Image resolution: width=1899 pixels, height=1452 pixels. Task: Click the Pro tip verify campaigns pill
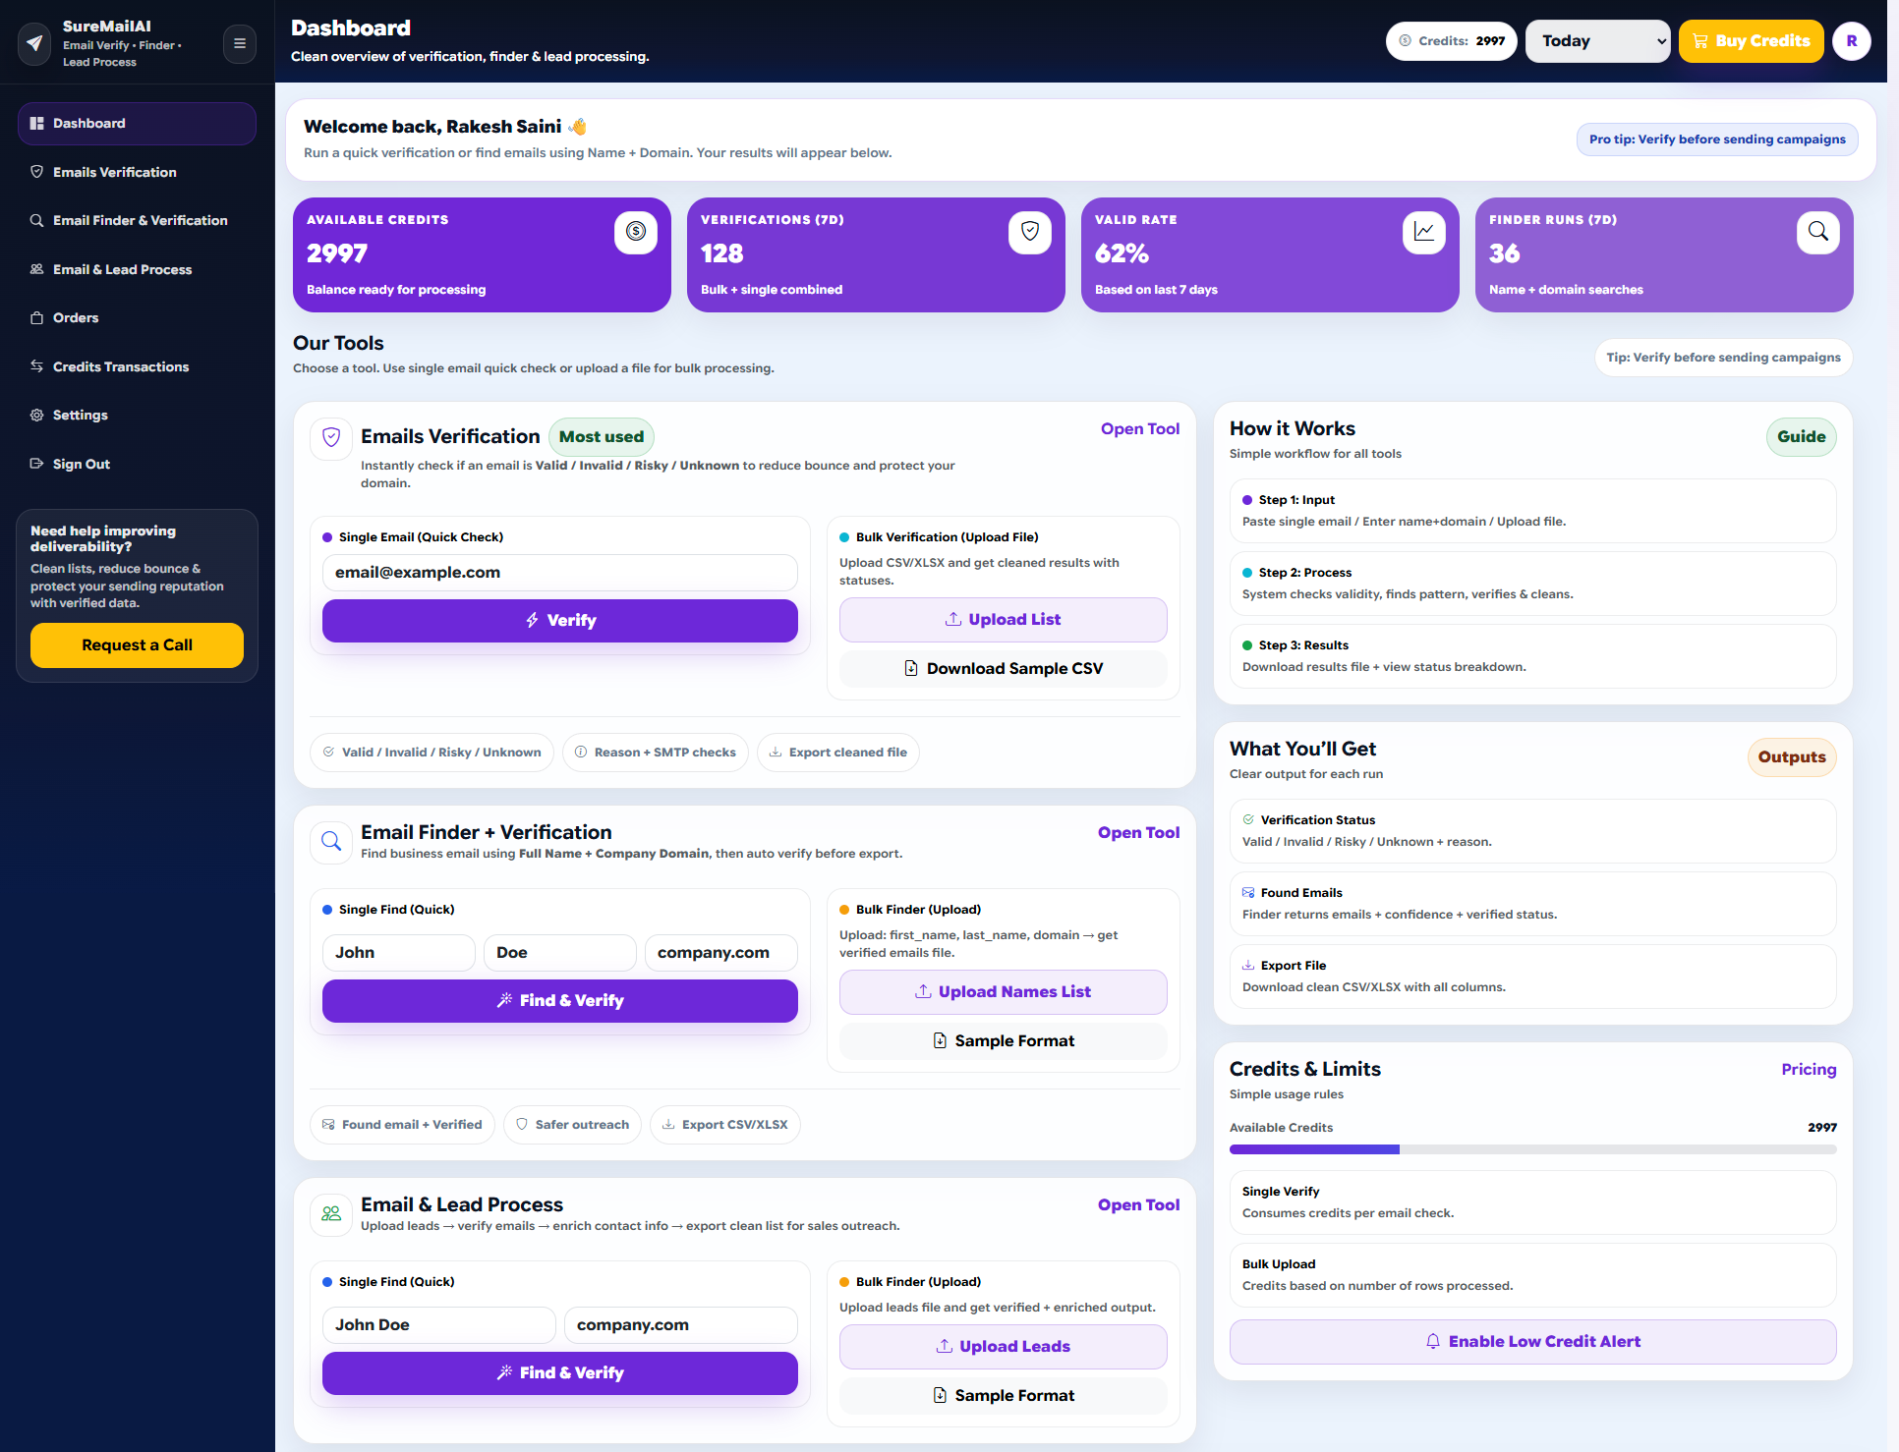pyautogui.click(x=1716, y=140)
